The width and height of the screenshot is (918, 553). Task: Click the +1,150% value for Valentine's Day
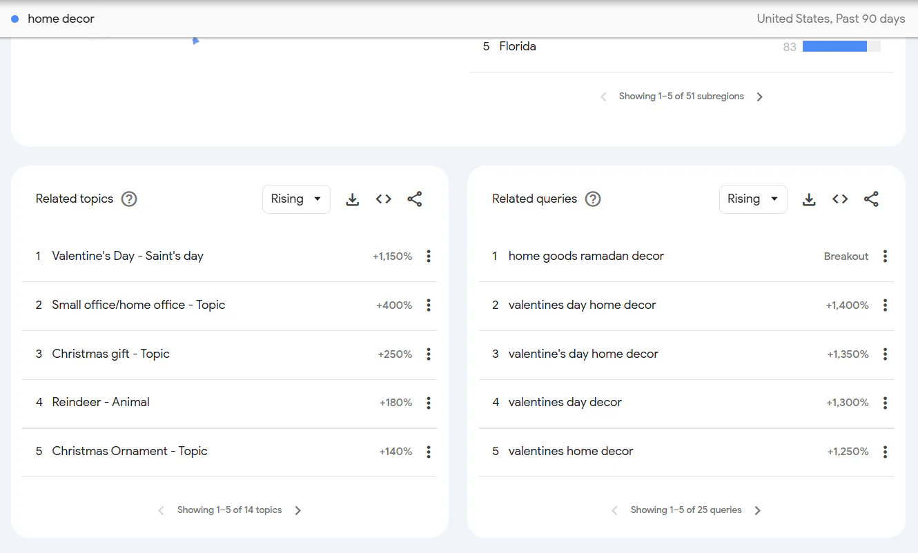[392, 257]
